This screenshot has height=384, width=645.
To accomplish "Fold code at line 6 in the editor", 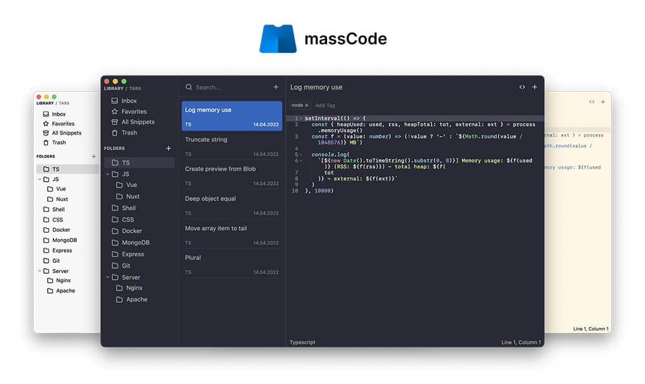I will pos(301,160).
